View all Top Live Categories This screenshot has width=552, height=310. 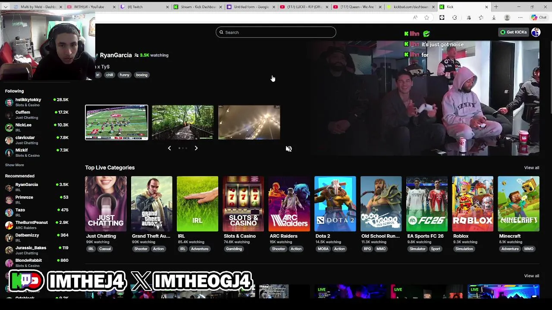531,167
